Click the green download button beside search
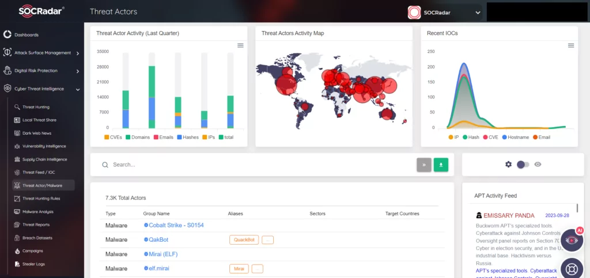Image resolution: width=590 pixels, height=278 pixels. point(441,165)
